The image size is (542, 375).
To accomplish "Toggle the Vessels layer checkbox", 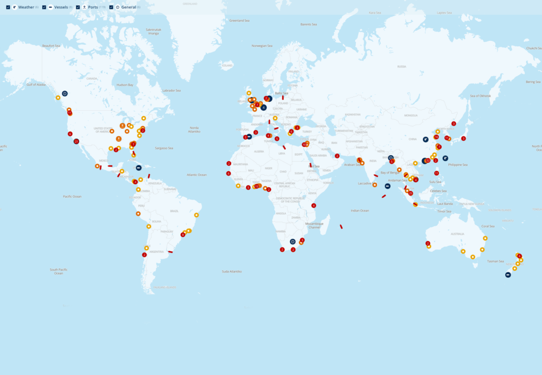I will pos(44,8).
